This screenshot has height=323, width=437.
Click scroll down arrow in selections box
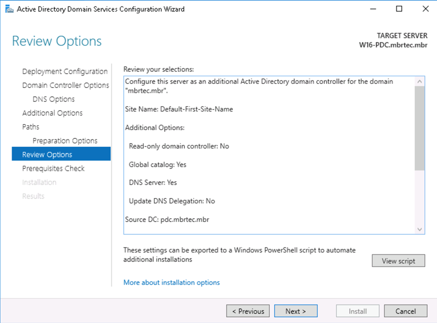click(420, 229)
